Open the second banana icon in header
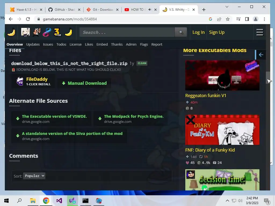Screen dimensions: 275x206 pyautogui.click(x=68, y=32)
